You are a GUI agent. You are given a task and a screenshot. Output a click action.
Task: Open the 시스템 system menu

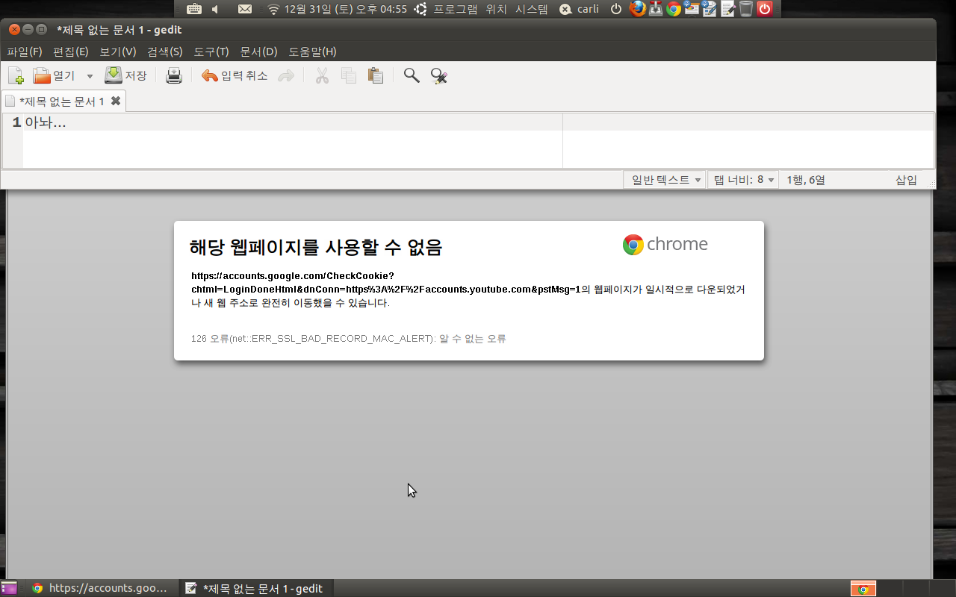532,9
